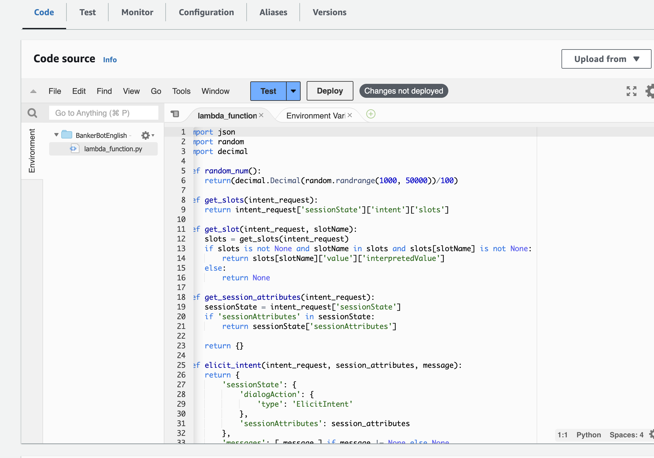Click the fullscreen expand icon in toolbar

point(631,91)
